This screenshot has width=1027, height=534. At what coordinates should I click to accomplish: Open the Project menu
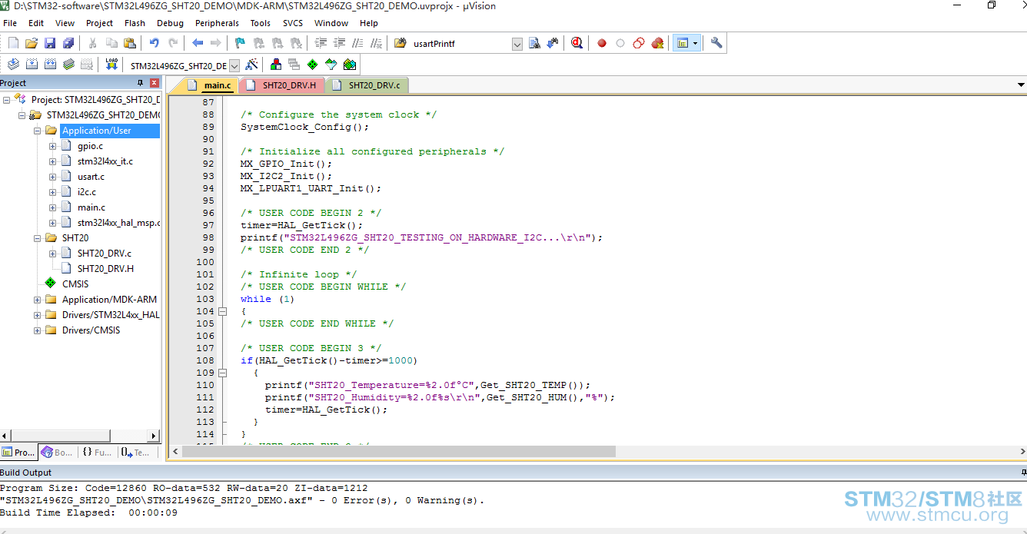pos(99,23)
